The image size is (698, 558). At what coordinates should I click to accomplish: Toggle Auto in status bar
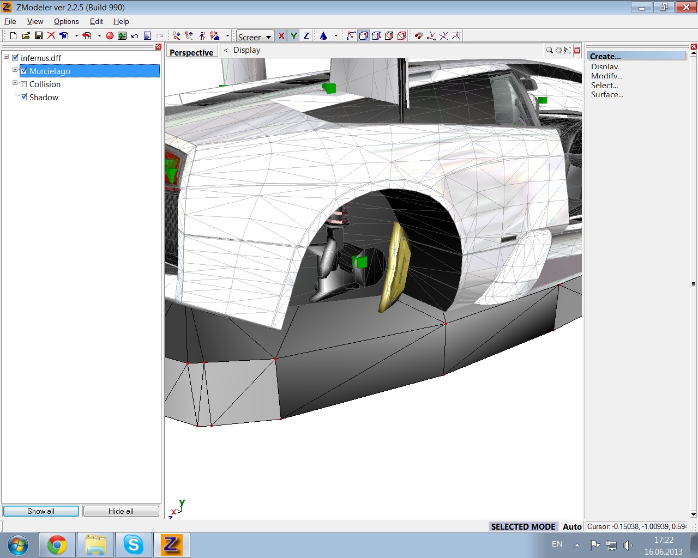[x=572, y=526]
